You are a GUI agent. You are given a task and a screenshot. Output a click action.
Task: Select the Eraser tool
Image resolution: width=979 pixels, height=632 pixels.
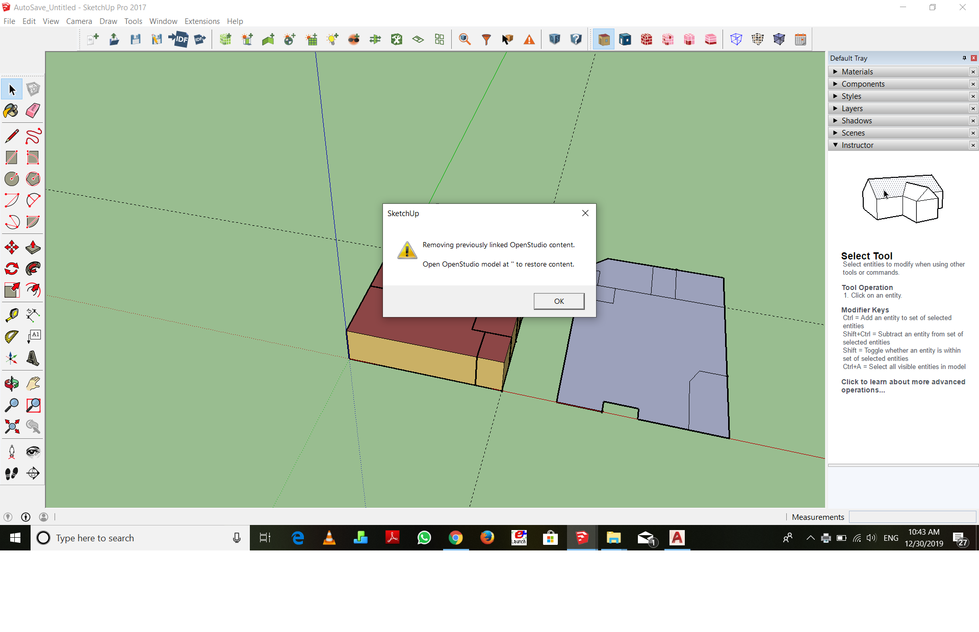[33, 111]
